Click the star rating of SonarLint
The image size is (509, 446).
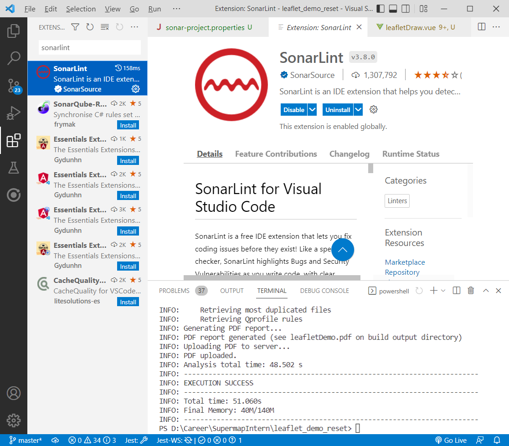tap(437, 75)
